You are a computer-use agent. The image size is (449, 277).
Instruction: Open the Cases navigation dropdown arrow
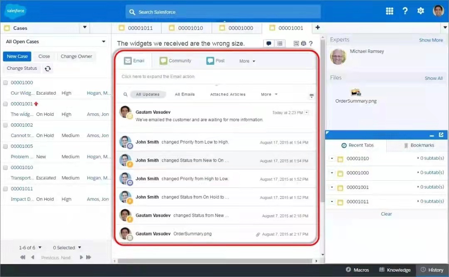point(85,27)
